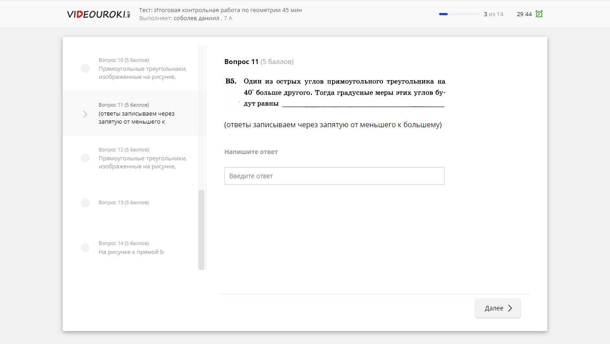Image resolution: width=610 pixels, height=344 pixels.
Task: Click the question list scrollbar thumb
Action: tap(201, 230)
